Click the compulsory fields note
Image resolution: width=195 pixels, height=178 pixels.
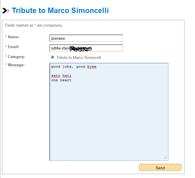tap(34, 25)
